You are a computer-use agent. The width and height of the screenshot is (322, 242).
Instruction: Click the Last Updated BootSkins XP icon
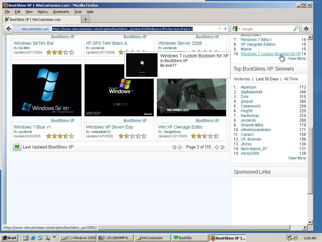[17, 147]
